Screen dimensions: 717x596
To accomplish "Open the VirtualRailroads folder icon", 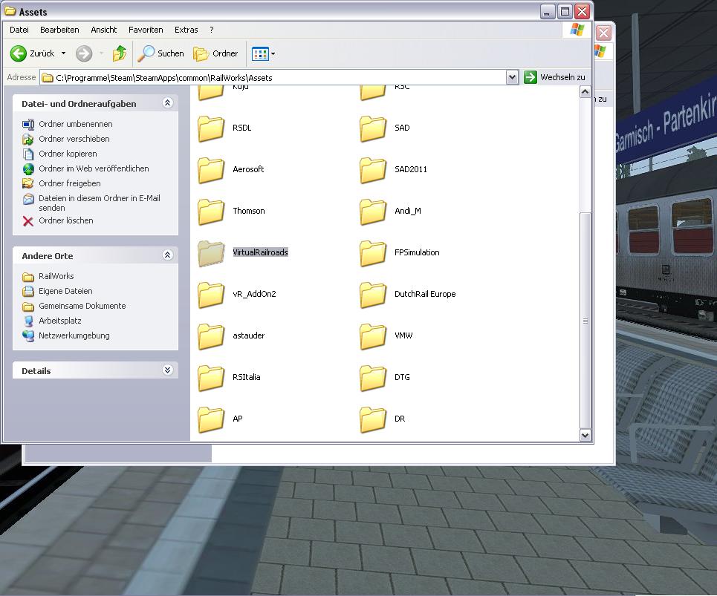I will click(x=211, y=253).
